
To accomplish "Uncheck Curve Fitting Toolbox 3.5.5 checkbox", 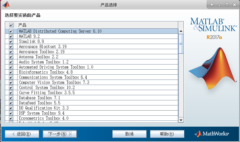I will [x=11, y=93].
